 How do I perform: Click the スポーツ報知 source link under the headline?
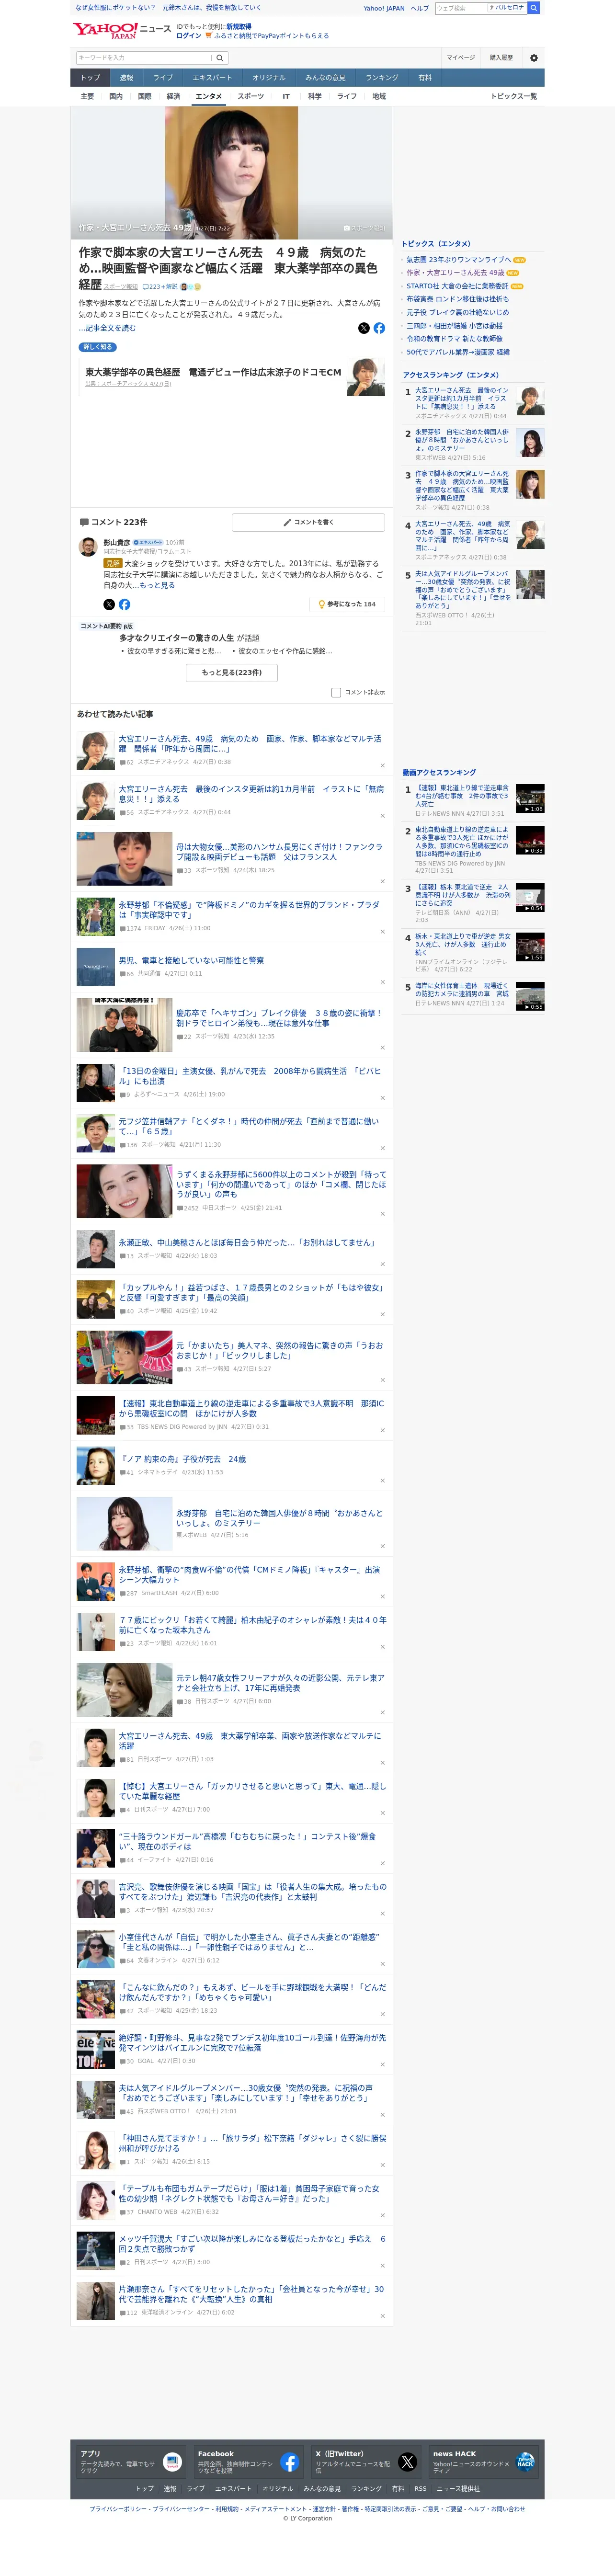[x=121, y=286]
